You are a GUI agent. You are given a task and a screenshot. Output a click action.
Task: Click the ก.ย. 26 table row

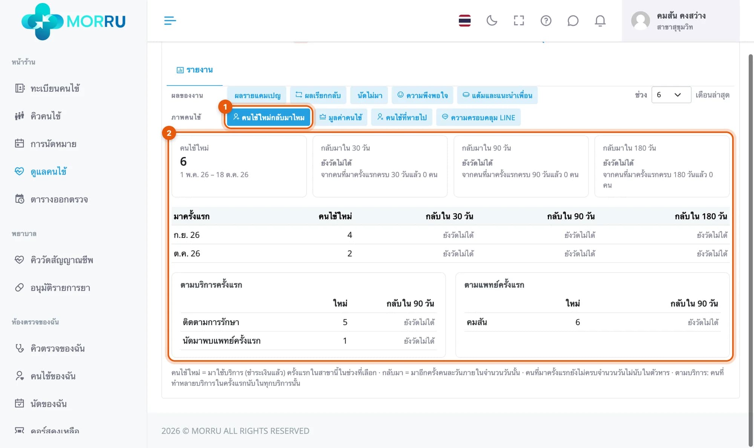click(451, 235)
